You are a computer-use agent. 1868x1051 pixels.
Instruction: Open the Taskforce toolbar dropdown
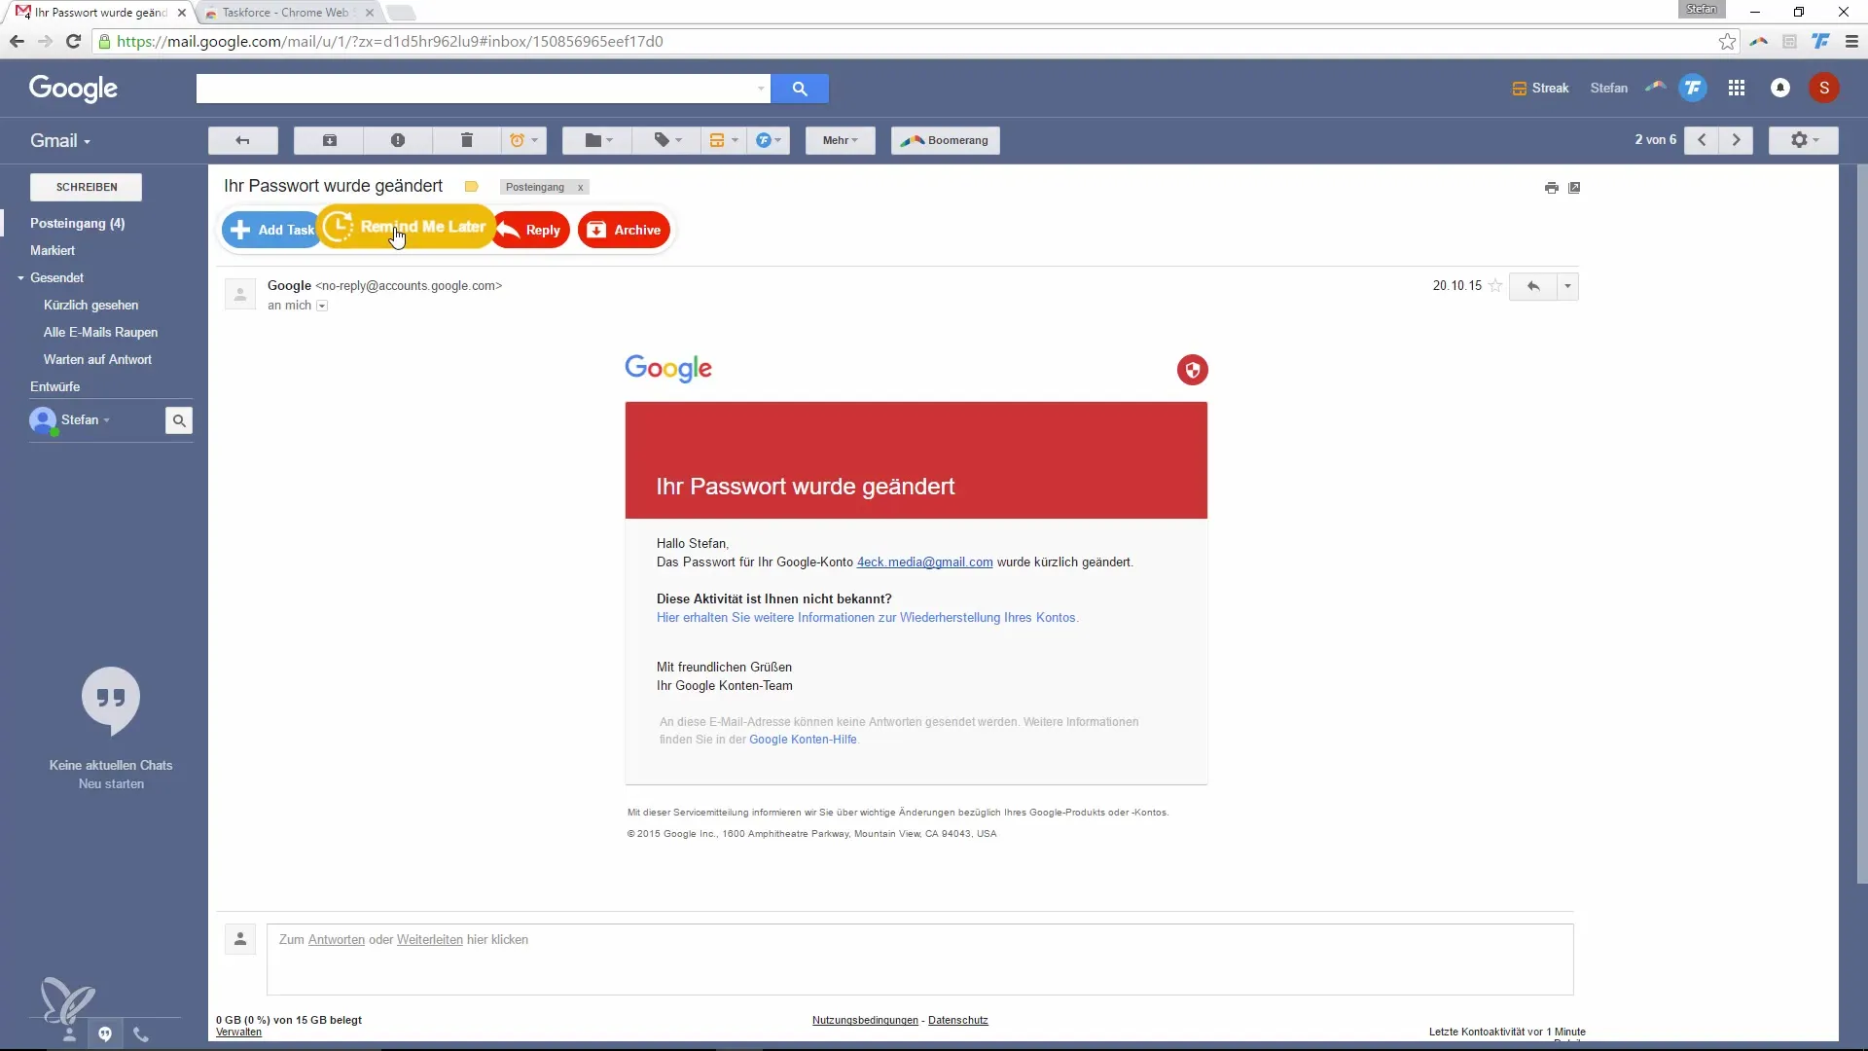(769, 140)
